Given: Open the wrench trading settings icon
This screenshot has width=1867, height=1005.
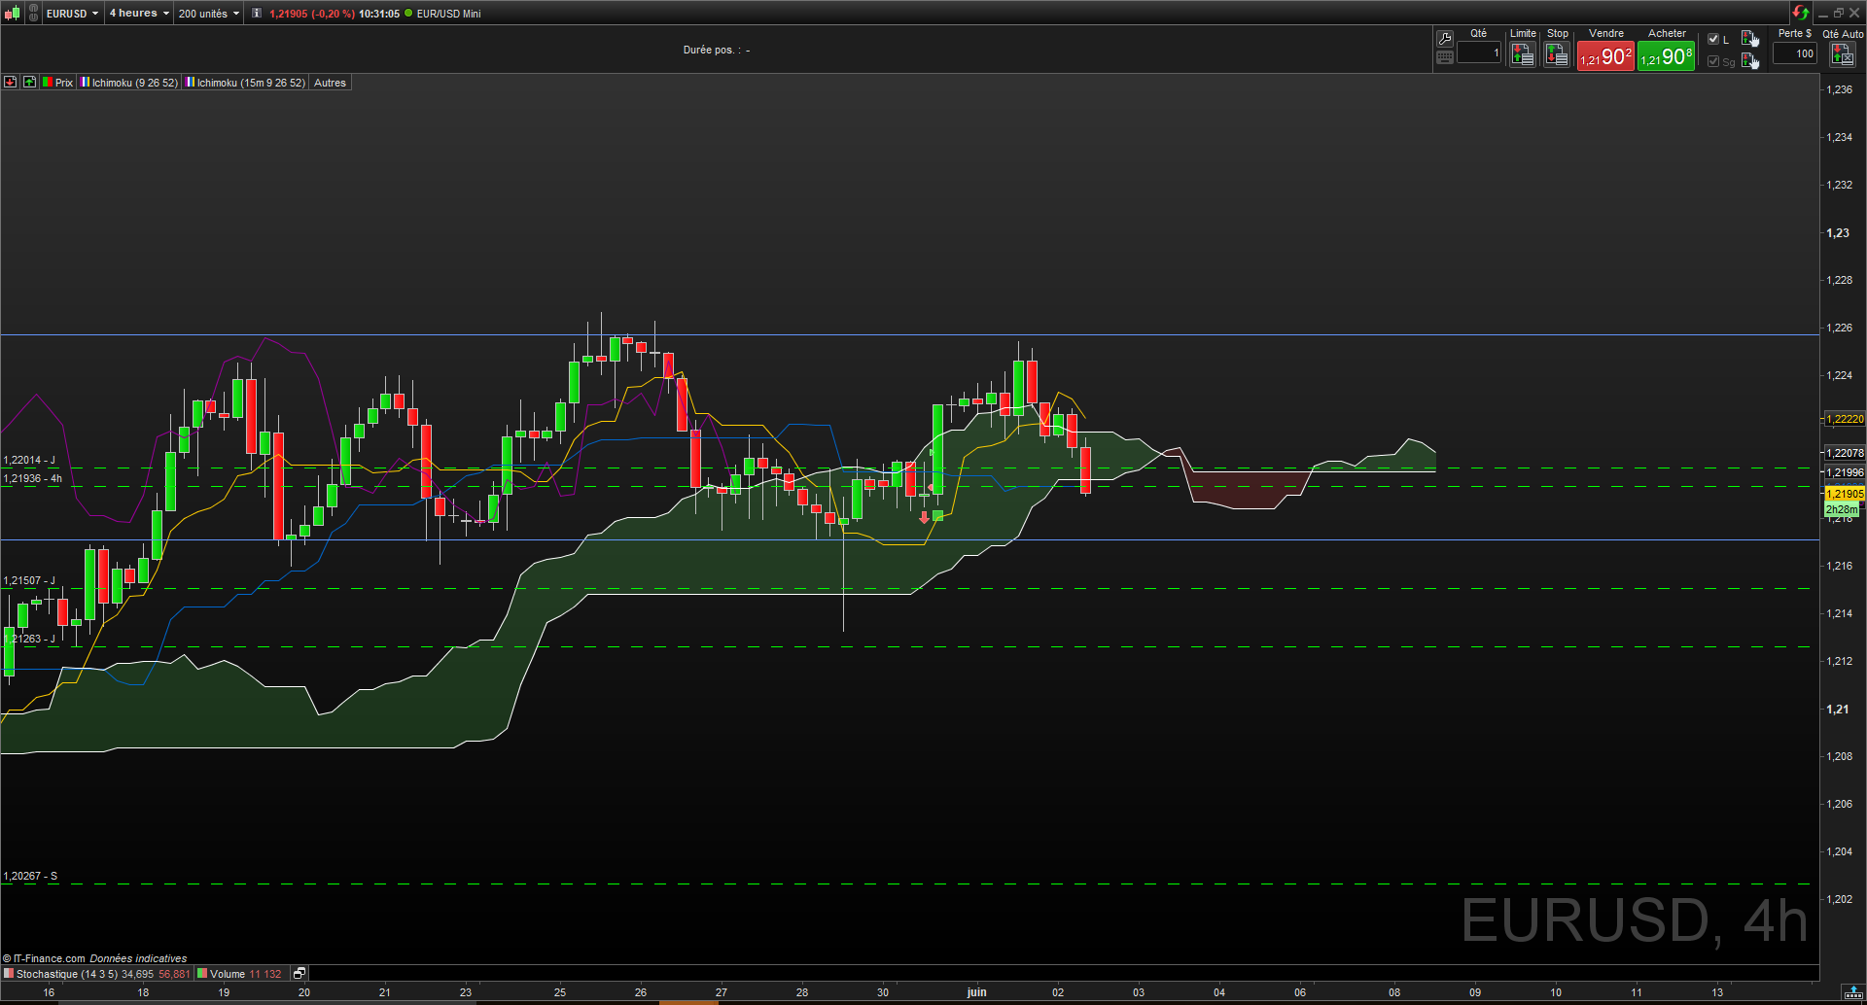Looking at the screenshot, I should (x=1445, y=39).
